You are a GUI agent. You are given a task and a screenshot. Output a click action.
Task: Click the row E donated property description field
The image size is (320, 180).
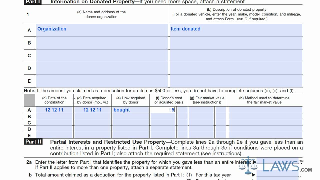236,81
